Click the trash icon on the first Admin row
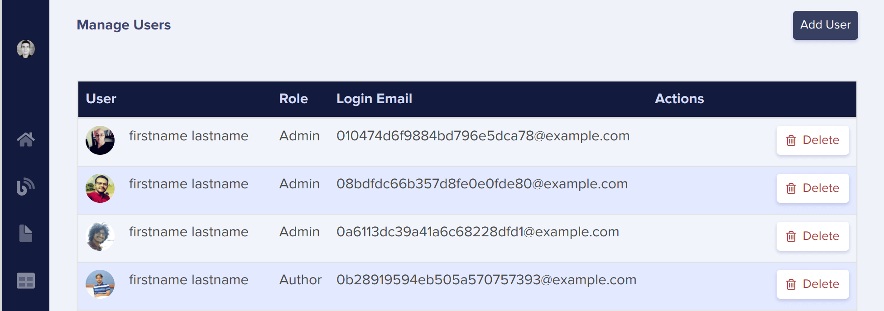884x311 pixels. (791, 140)
